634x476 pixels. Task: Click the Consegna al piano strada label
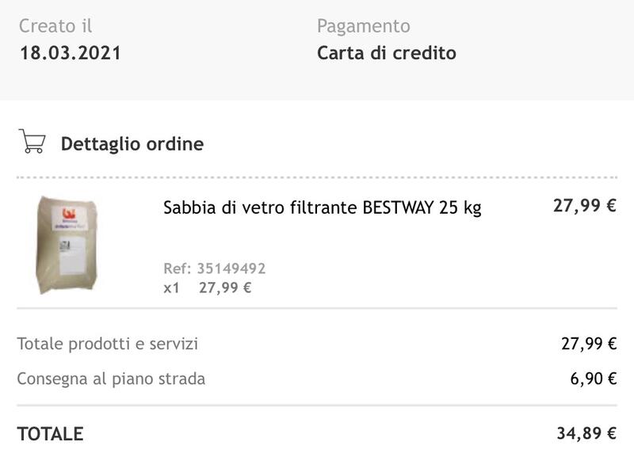[111, 379]
